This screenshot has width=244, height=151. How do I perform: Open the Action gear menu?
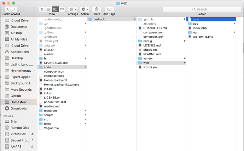click(x=85, y=9)
